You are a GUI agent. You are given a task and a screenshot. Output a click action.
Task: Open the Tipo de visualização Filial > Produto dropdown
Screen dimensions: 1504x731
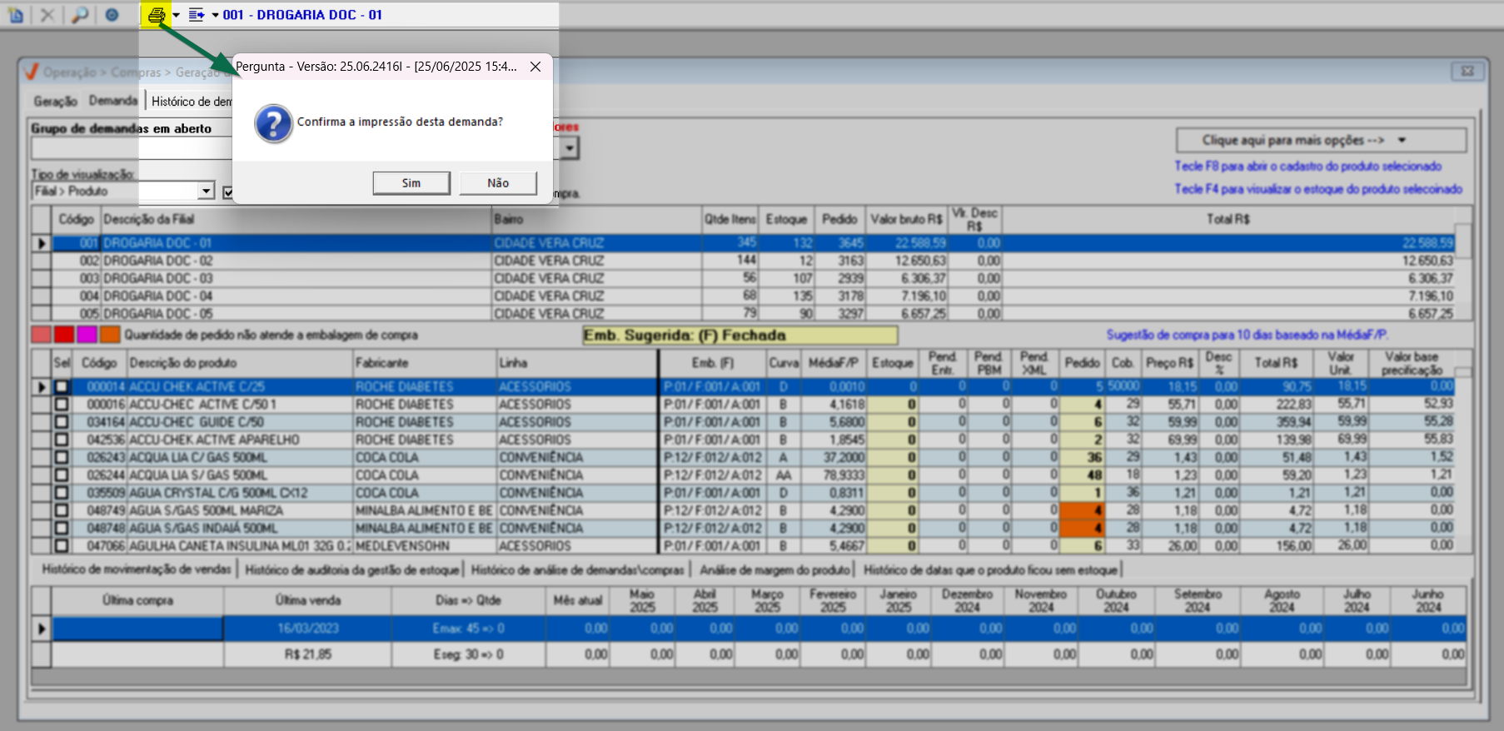207,191
